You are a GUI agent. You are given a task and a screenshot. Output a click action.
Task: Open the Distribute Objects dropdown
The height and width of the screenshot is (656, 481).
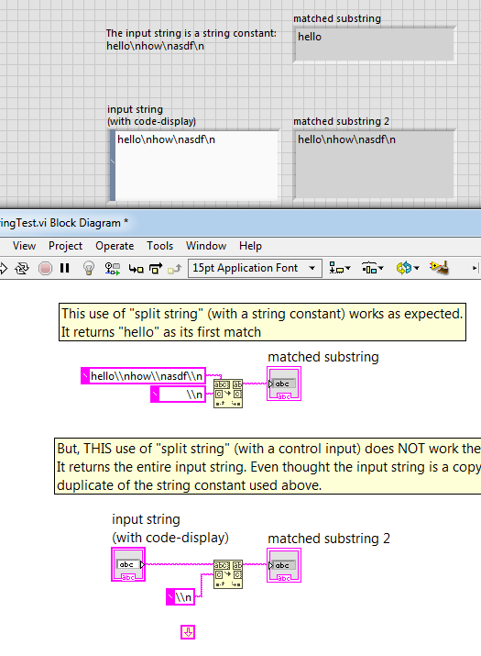coord(372,268)
